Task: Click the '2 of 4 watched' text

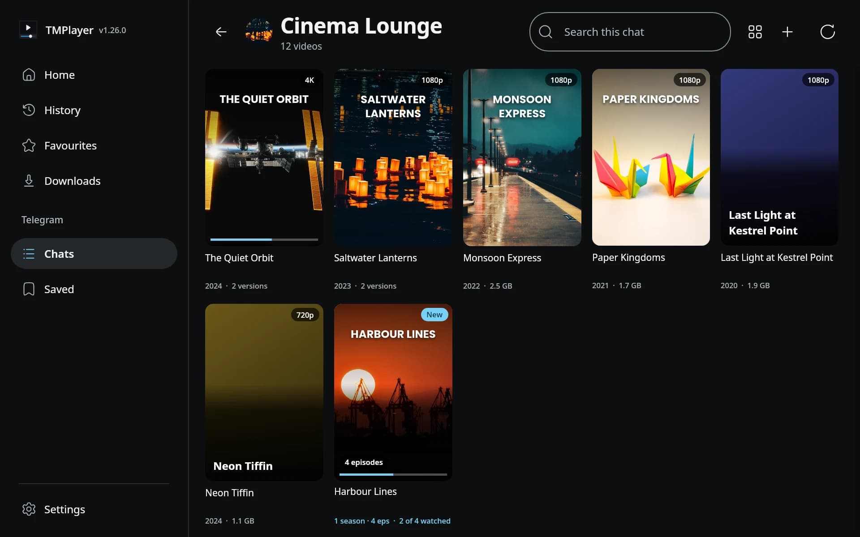Action: coord(425,521)
